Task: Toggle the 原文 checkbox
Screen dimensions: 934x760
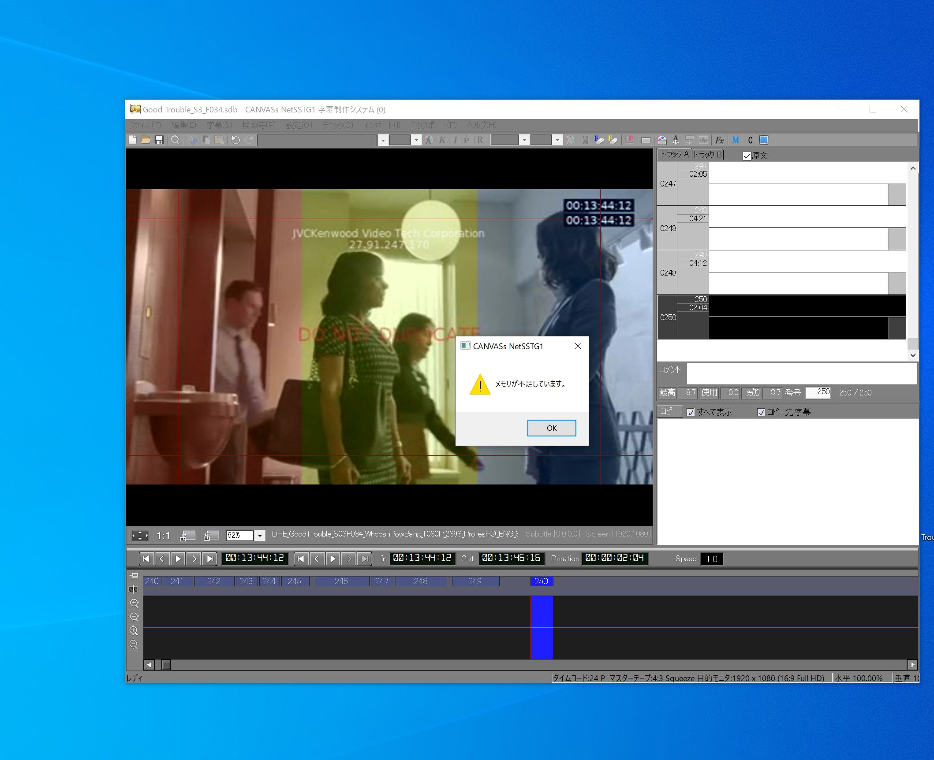Action: [747, 156]
